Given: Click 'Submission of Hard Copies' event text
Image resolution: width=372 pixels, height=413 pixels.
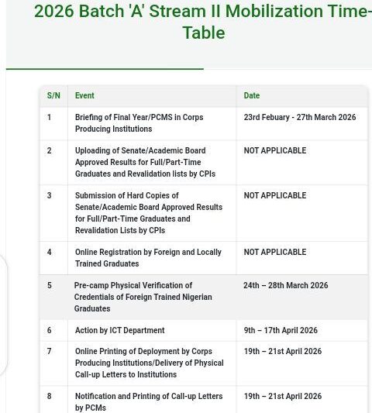Looking at the screenshot, I should pyautogui.click(x=149, y=213).
